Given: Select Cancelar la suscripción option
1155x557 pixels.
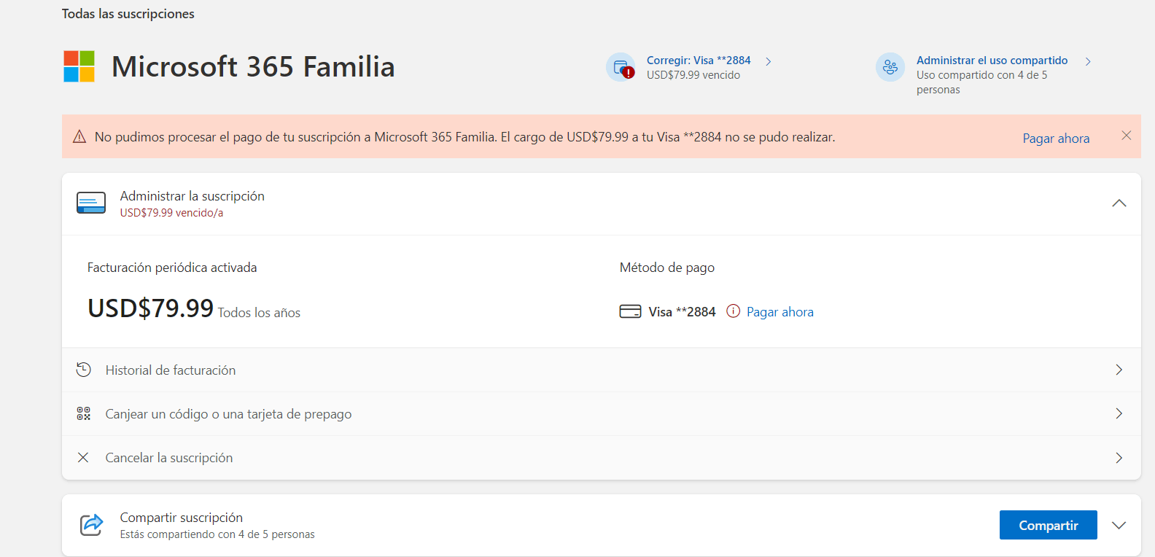Looking at the screenshot, I should 169,458.
